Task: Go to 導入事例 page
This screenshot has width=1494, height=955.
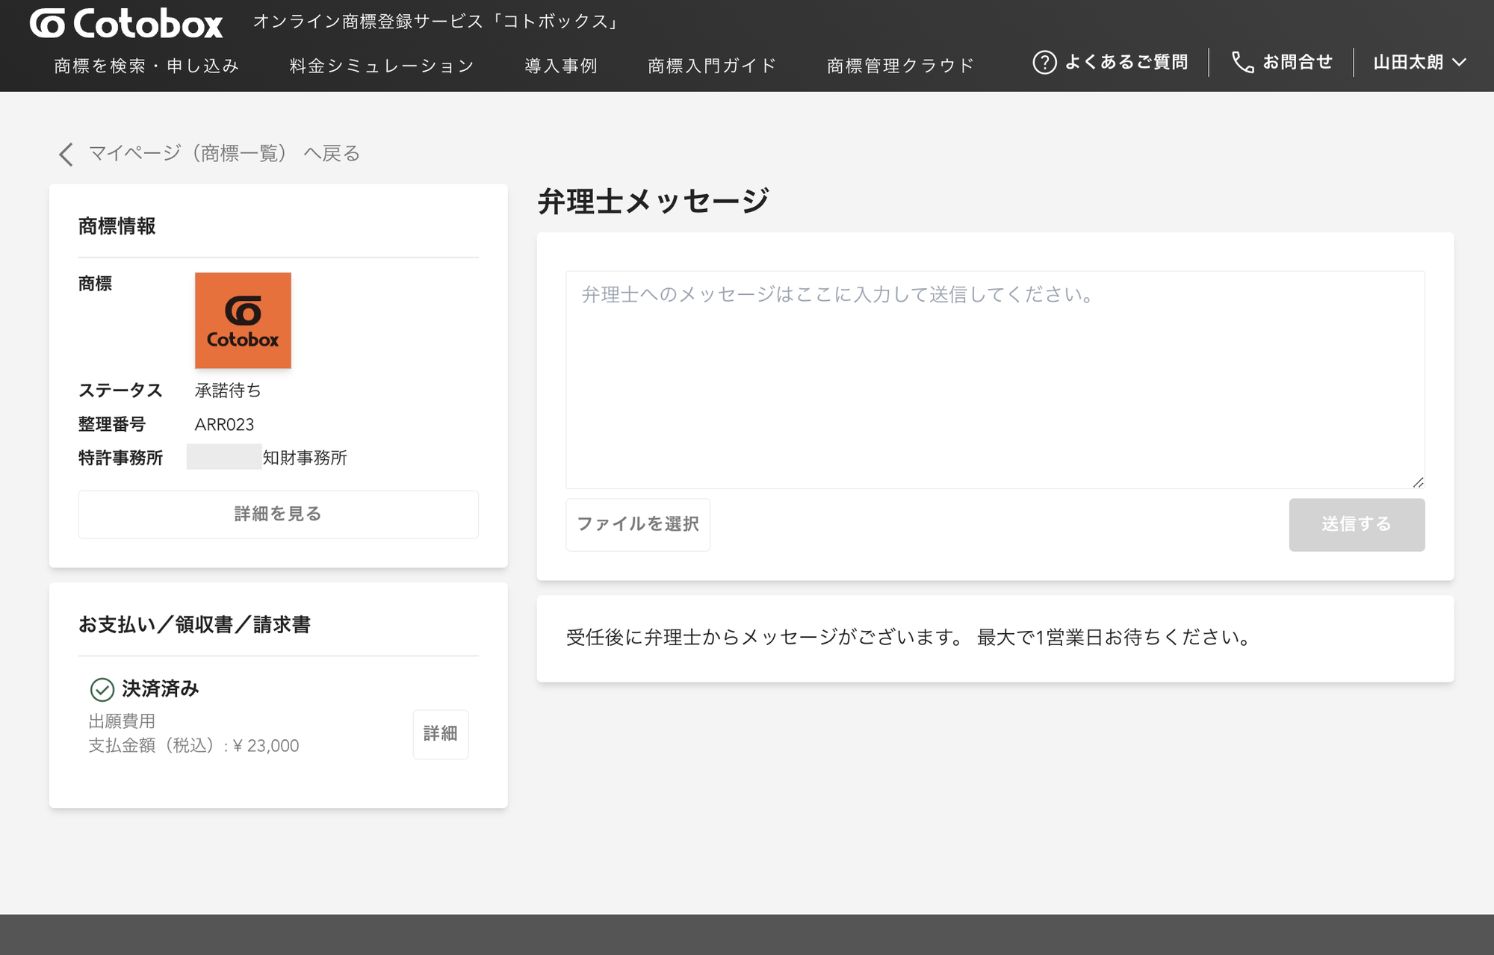Action: click(x=561, y=66)
